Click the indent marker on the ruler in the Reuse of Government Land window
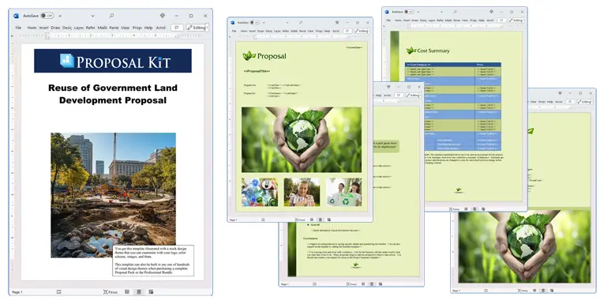 tap(47, 36)
